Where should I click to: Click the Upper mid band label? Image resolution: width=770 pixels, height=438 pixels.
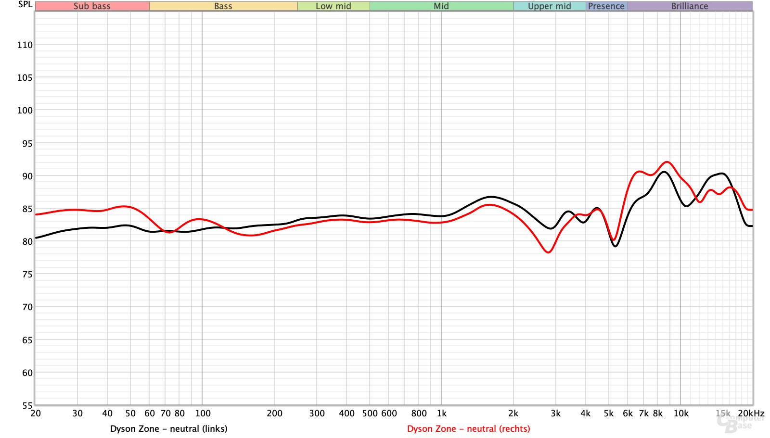(x=550, y=6)
